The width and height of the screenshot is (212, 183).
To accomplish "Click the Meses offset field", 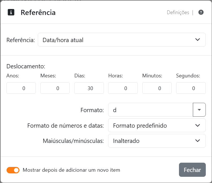I will point(55,88).
